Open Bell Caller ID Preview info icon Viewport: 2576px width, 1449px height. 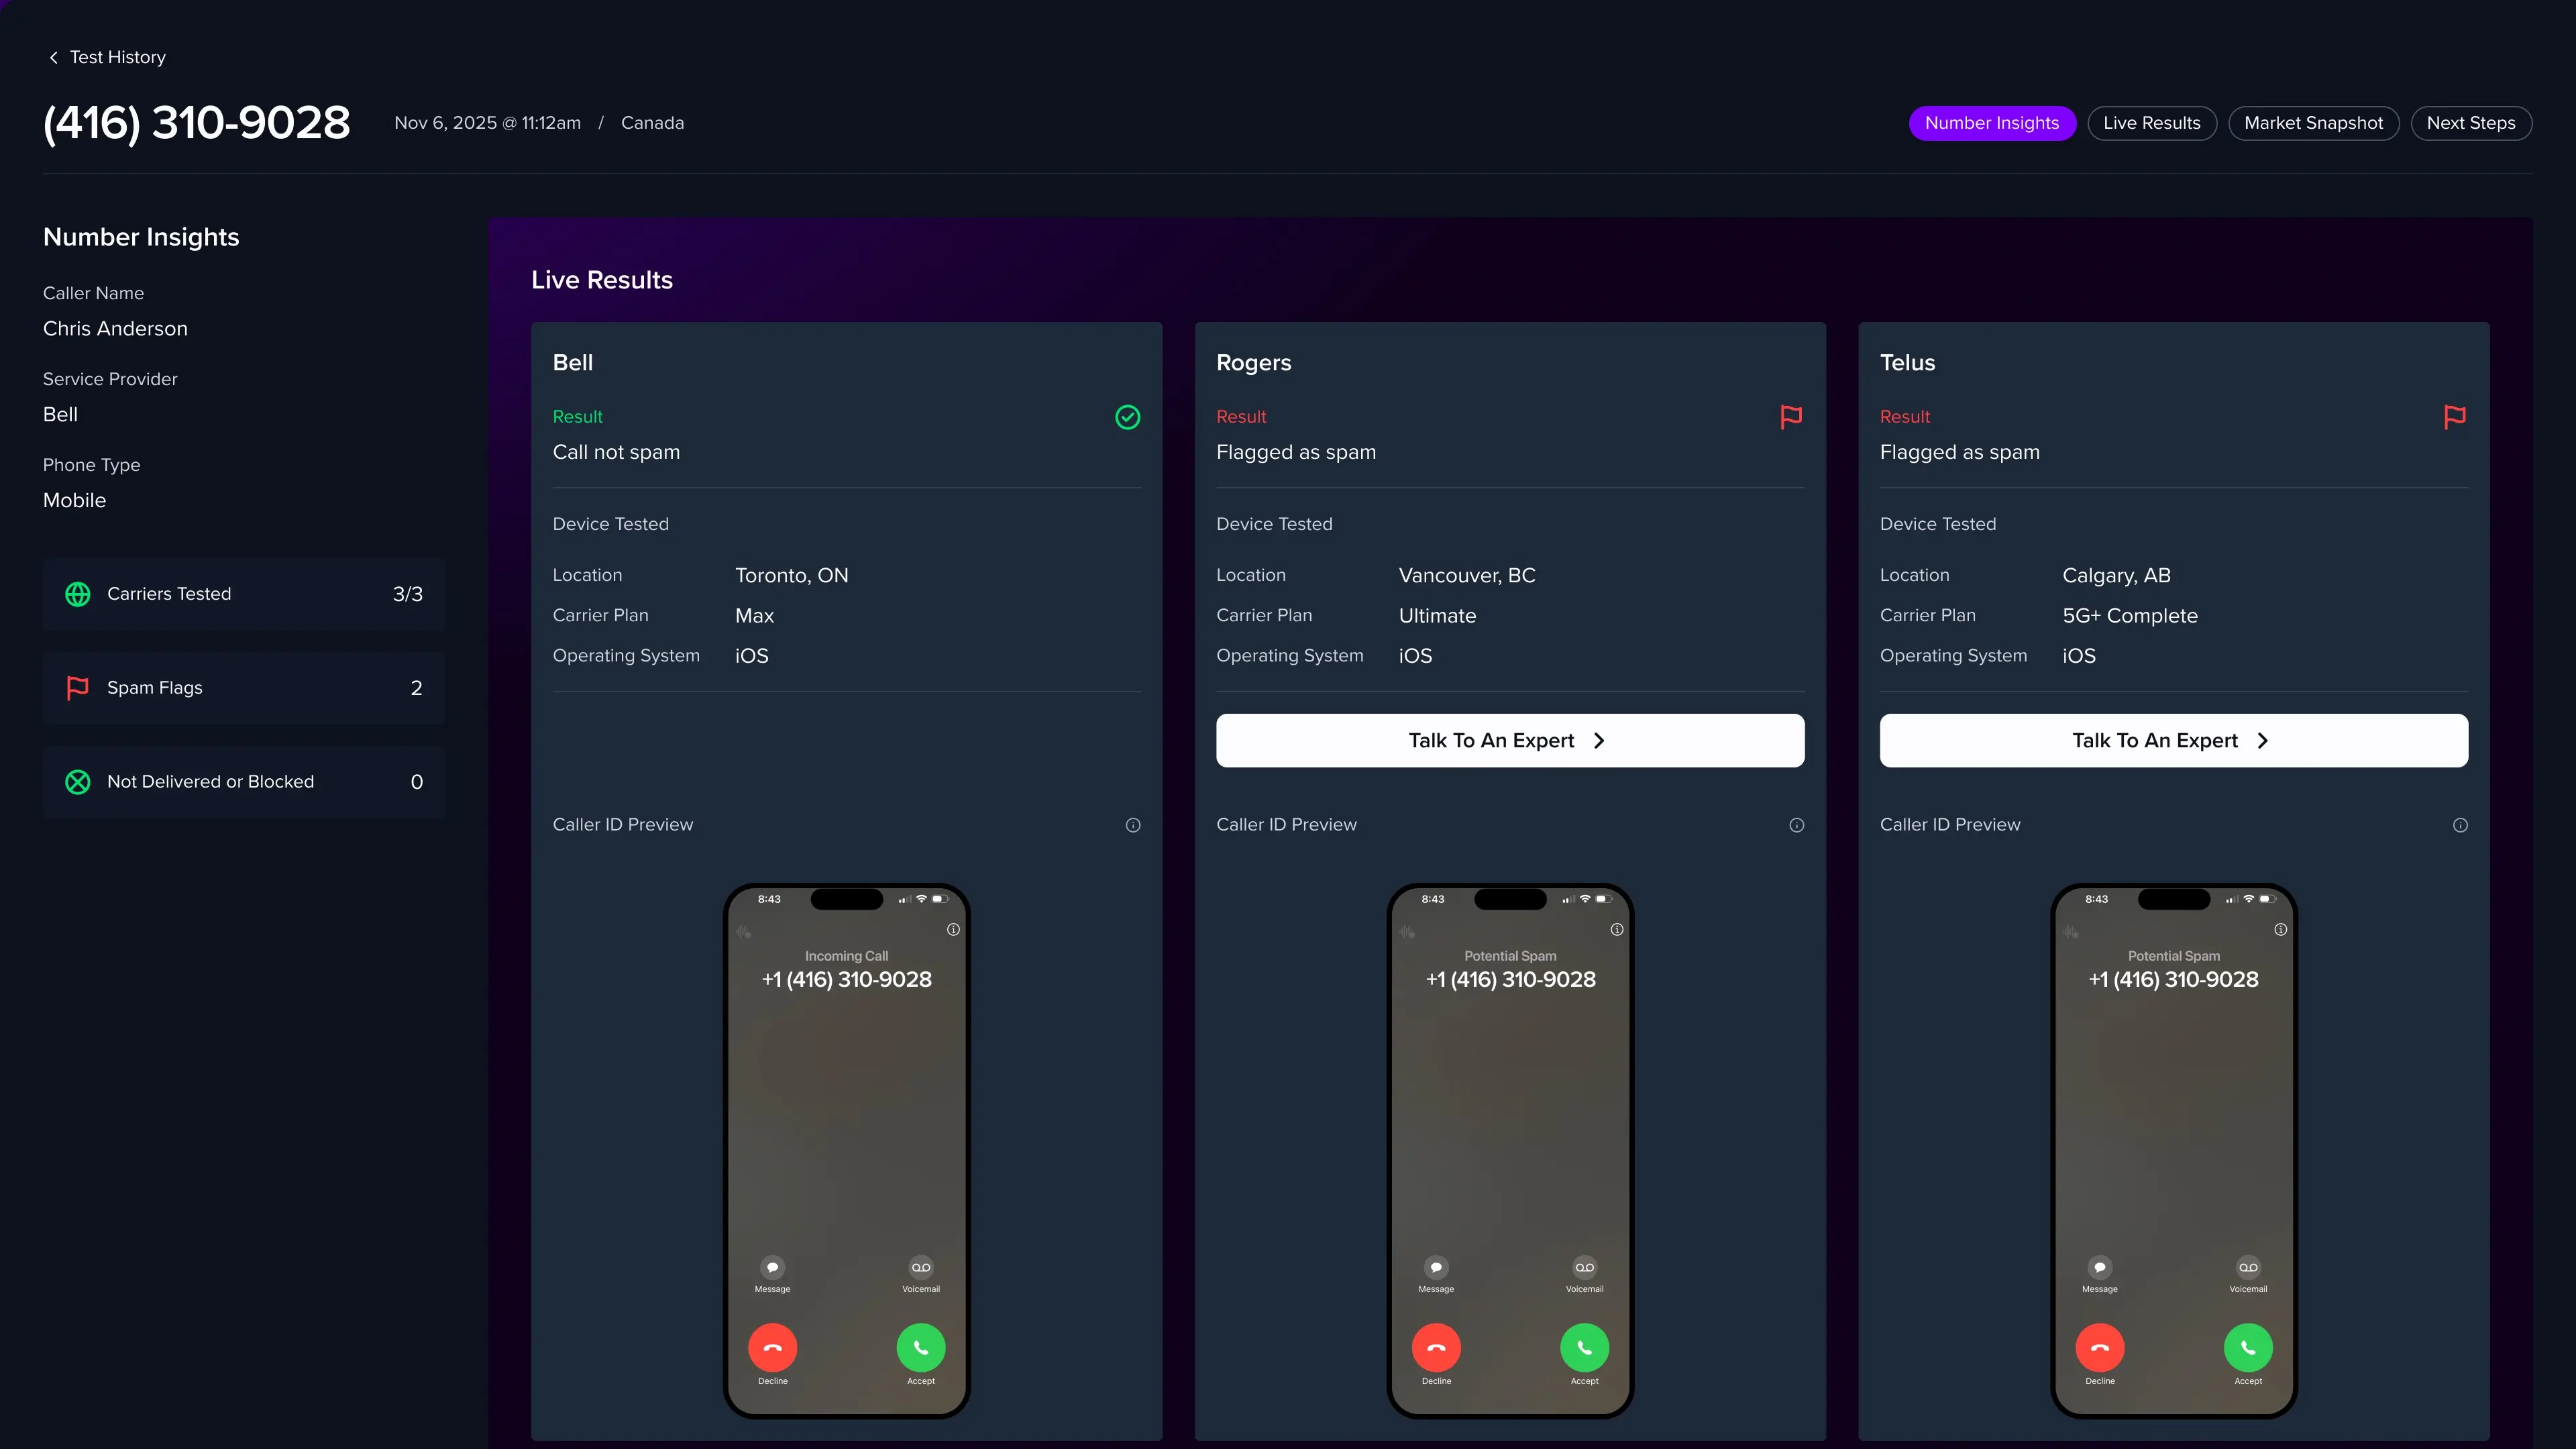tap(1133, 825)
